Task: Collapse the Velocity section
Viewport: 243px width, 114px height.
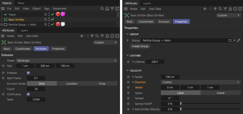Action: click(128, 71)
